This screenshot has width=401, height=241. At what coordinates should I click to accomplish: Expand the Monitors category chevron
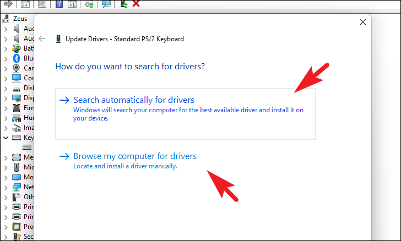(x=6, y=177)
